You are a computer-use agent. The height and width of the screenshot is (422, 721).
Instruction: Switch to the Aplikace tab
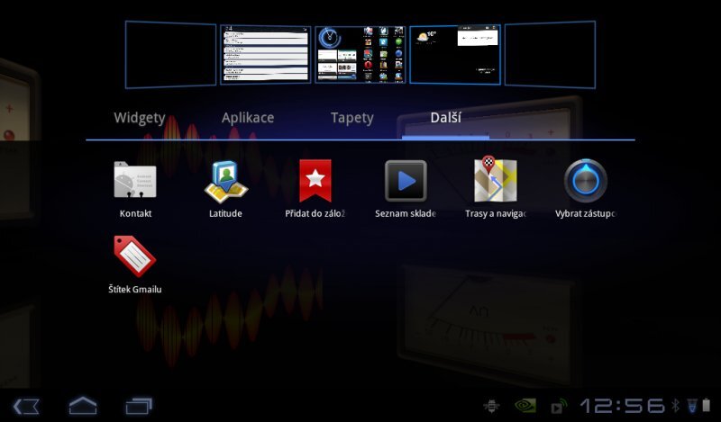248,118
